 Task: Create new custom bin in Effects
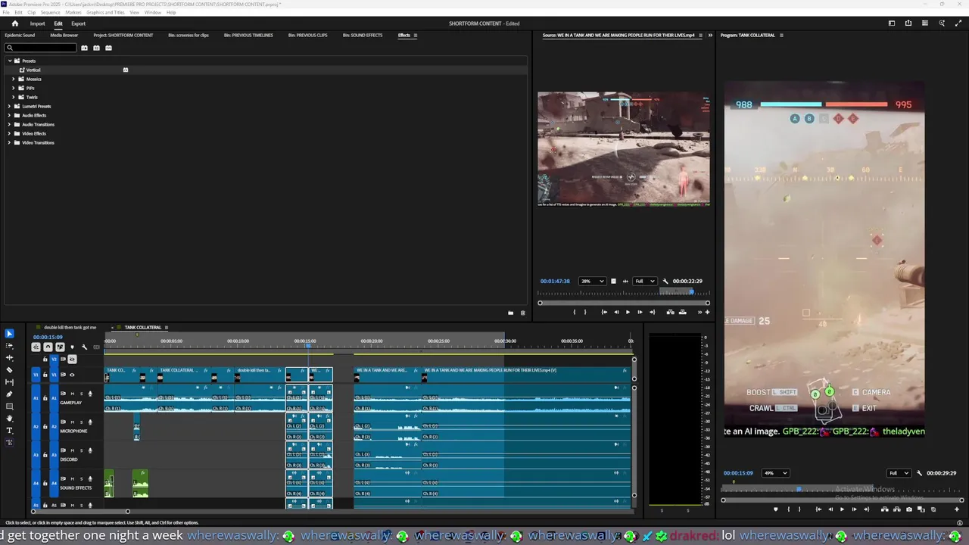pyautogui.click(x=510, y=313)
